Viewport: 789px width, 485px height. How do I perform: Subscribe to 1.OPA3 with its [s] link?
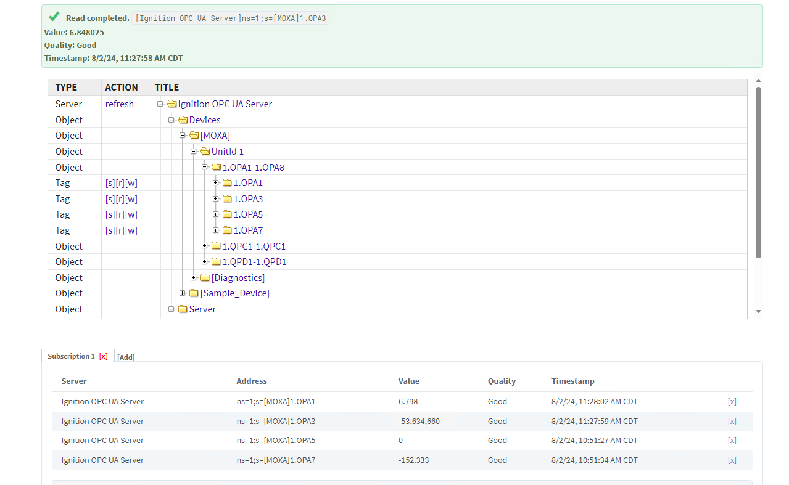click(110, 199)
